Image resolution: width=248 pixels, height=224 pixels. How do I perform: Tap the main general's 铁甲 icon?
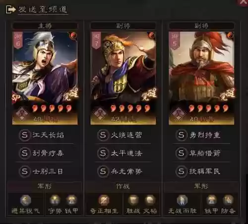(x=71, y=200)
